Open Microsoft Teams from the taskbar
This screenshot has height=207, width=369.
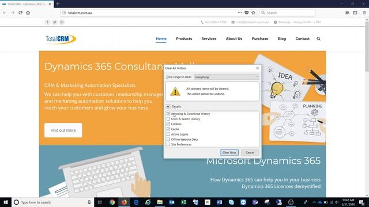255,202
